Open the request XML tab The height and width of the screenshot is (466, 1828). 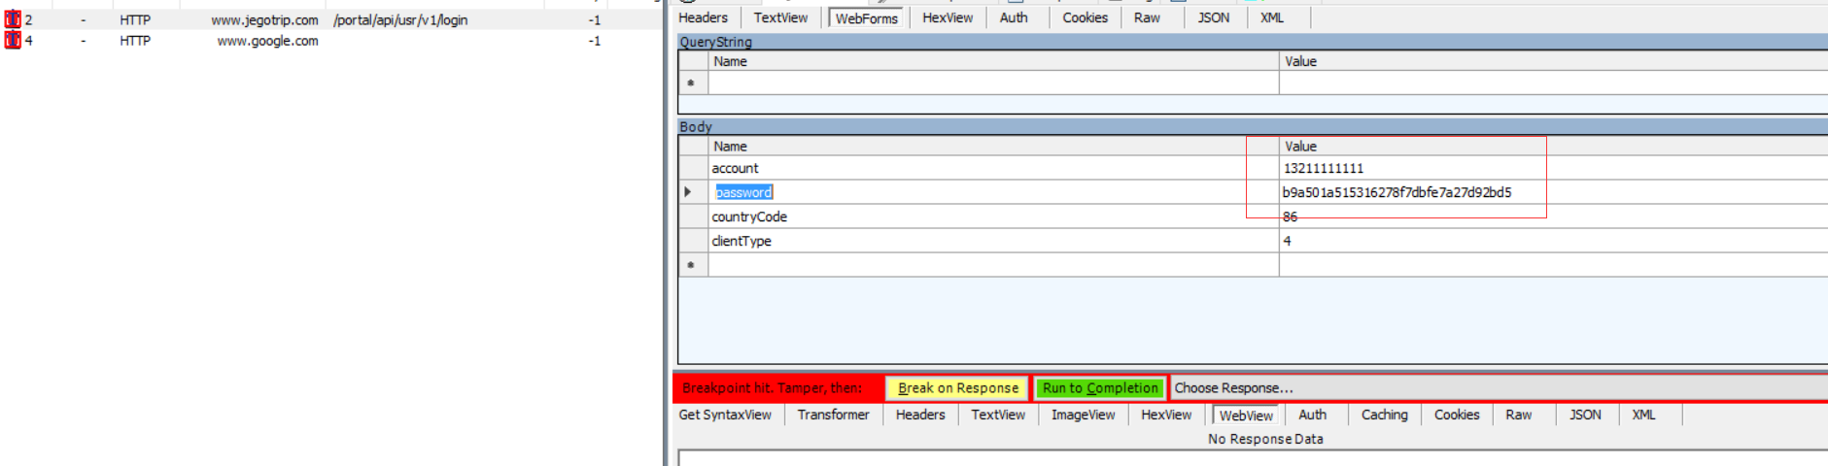pyautogui.click(x=1271, y=17)
